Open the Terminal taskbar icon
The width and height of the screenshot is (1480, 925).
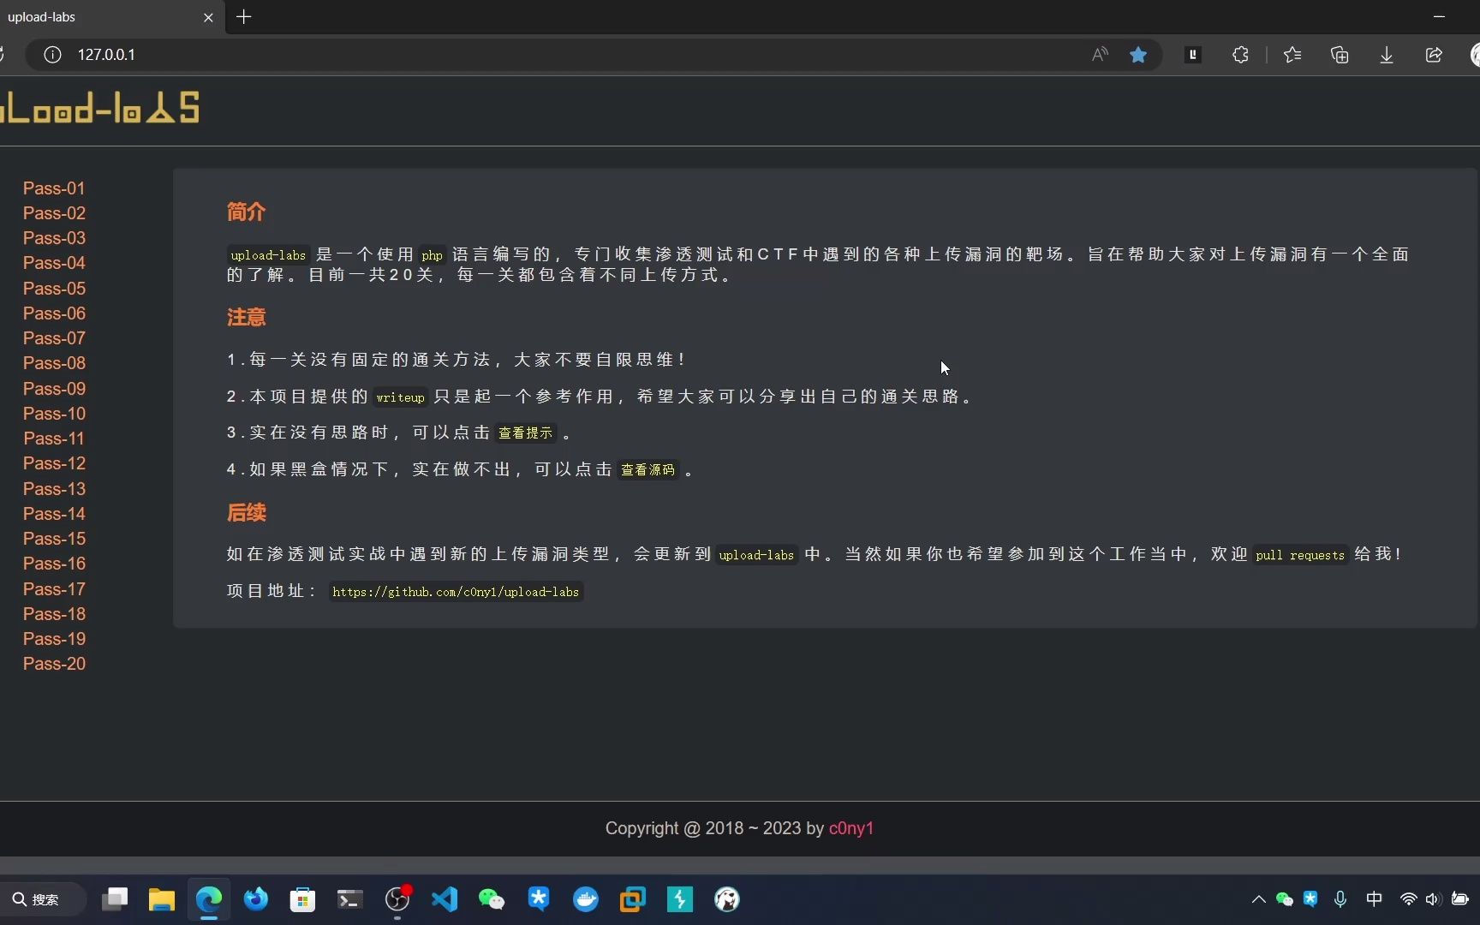349,899
